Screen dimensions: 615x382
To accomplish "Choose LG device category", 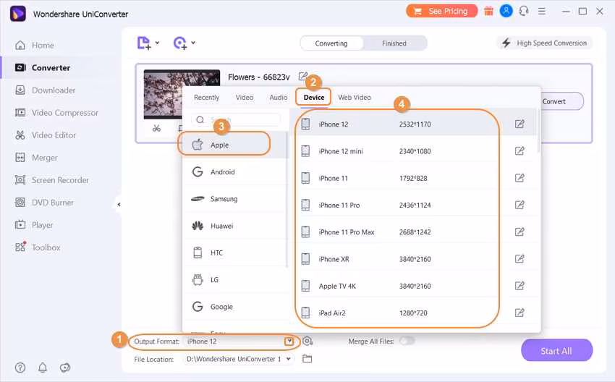I will point(234,280).
